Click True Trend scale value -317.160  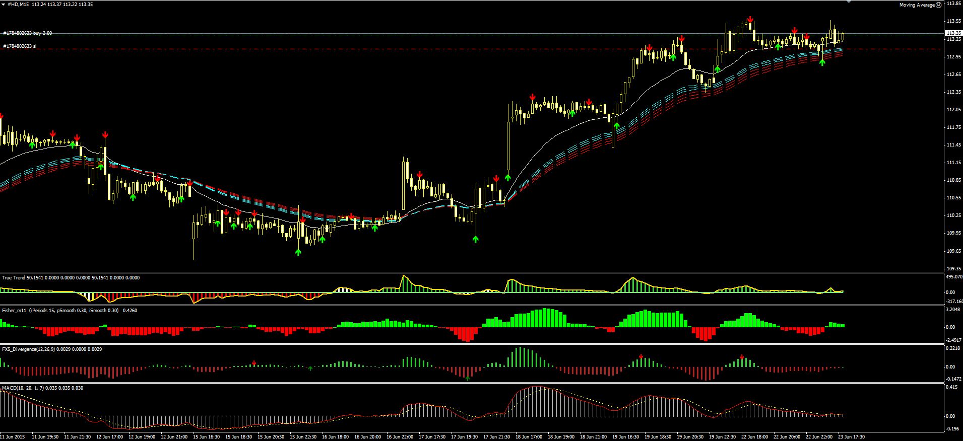(953, 301)
